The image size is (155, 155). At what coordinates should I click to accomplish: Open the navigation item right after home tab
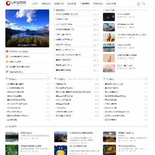pyautogui.click(x=46, y=3)
